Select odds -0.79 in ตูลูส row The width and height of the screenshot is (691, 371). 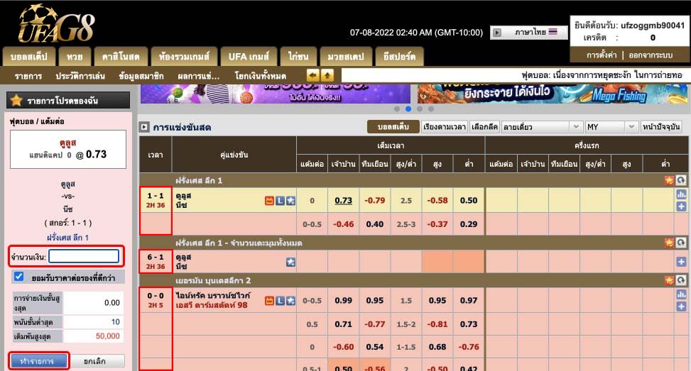click(x=374, y=200)
